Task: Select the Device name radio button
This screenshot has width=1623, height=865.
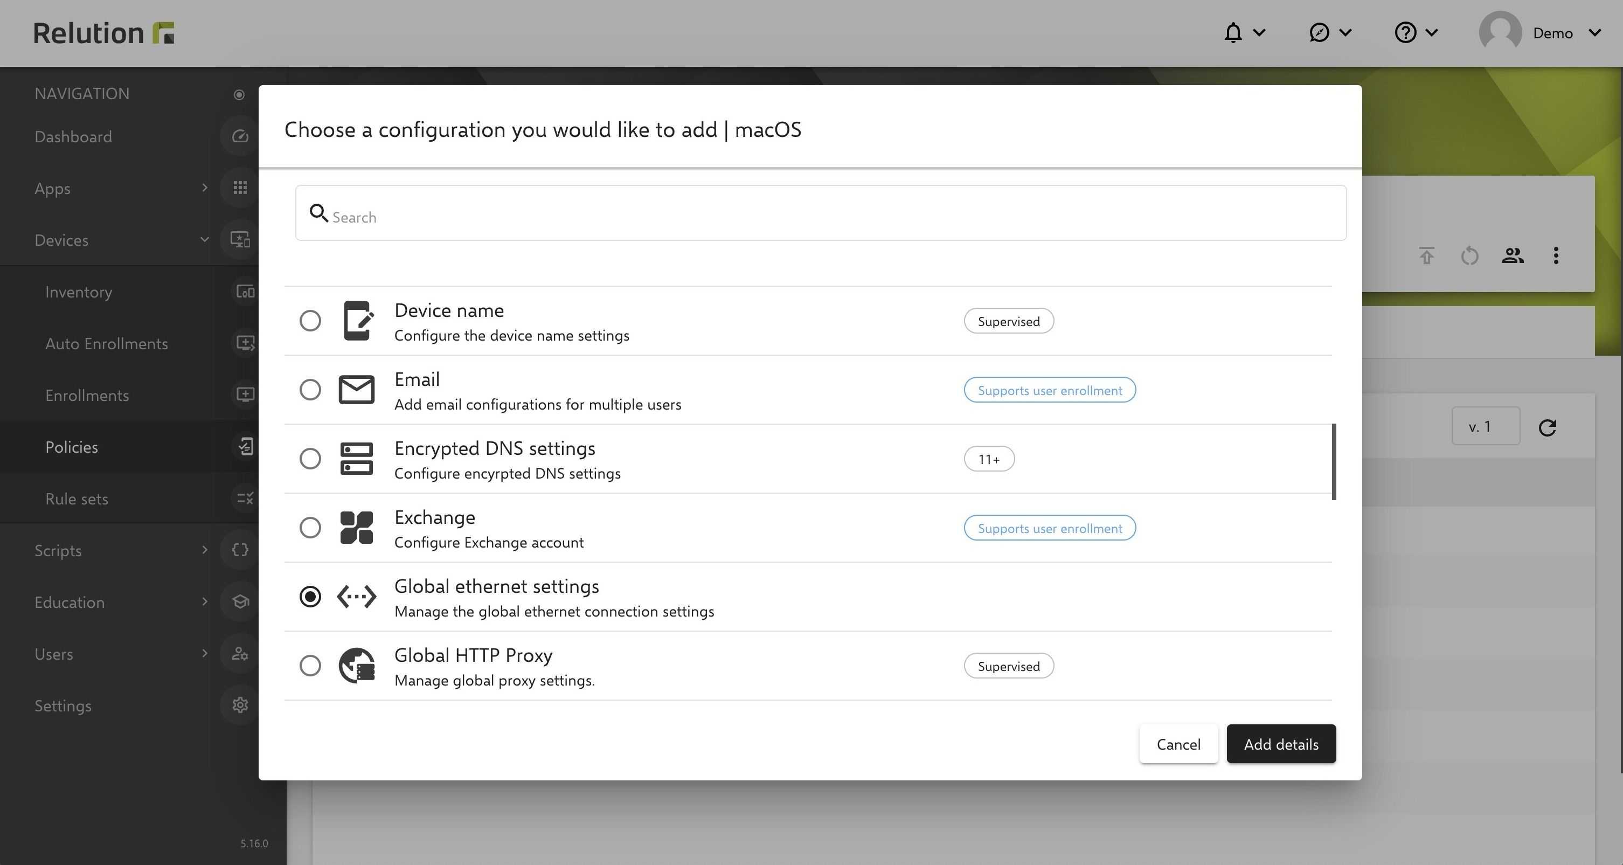Action: (x=310, y=321)
